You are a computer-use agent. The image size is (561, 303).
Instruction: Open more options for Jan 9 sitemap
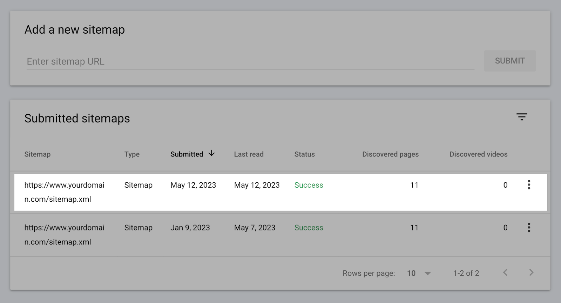coord(529,228)
